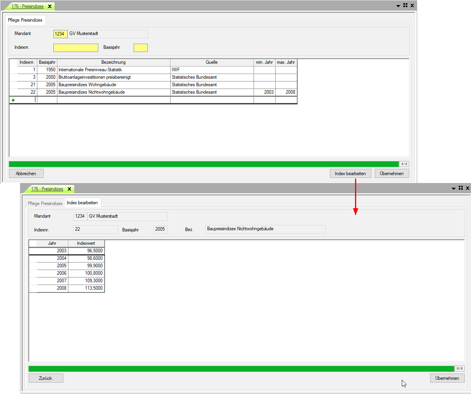The width and height of the screenshot is (471, 394).
Task: Open lower window tab list dropdown arrow
Action: click(454, 189)
